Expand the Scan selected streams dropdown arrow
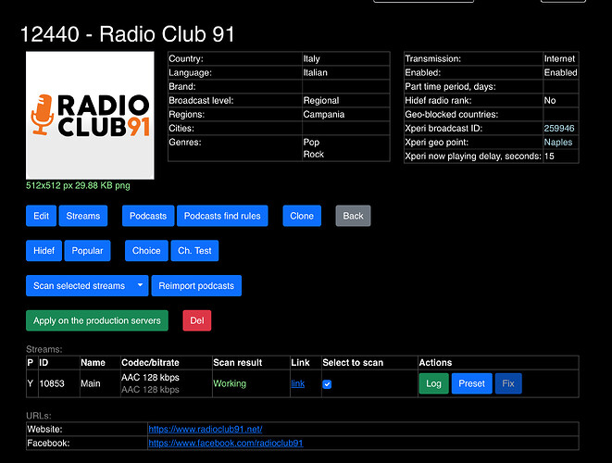The image size is (612, 463). (x=140, y=286)
